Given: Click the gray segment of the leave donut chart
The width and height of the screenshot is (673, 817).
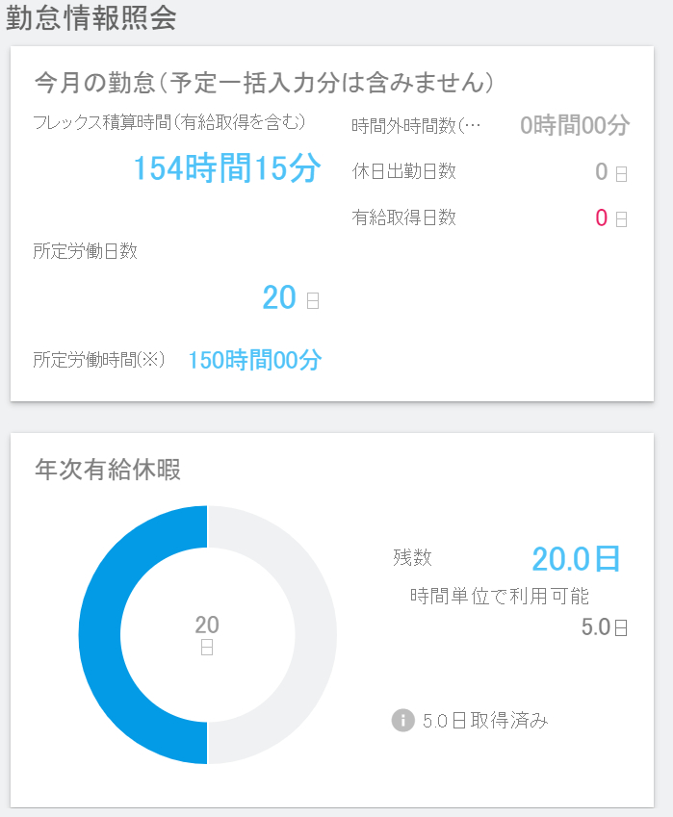Looking at the screenshot, I should [x=316, y=634].
